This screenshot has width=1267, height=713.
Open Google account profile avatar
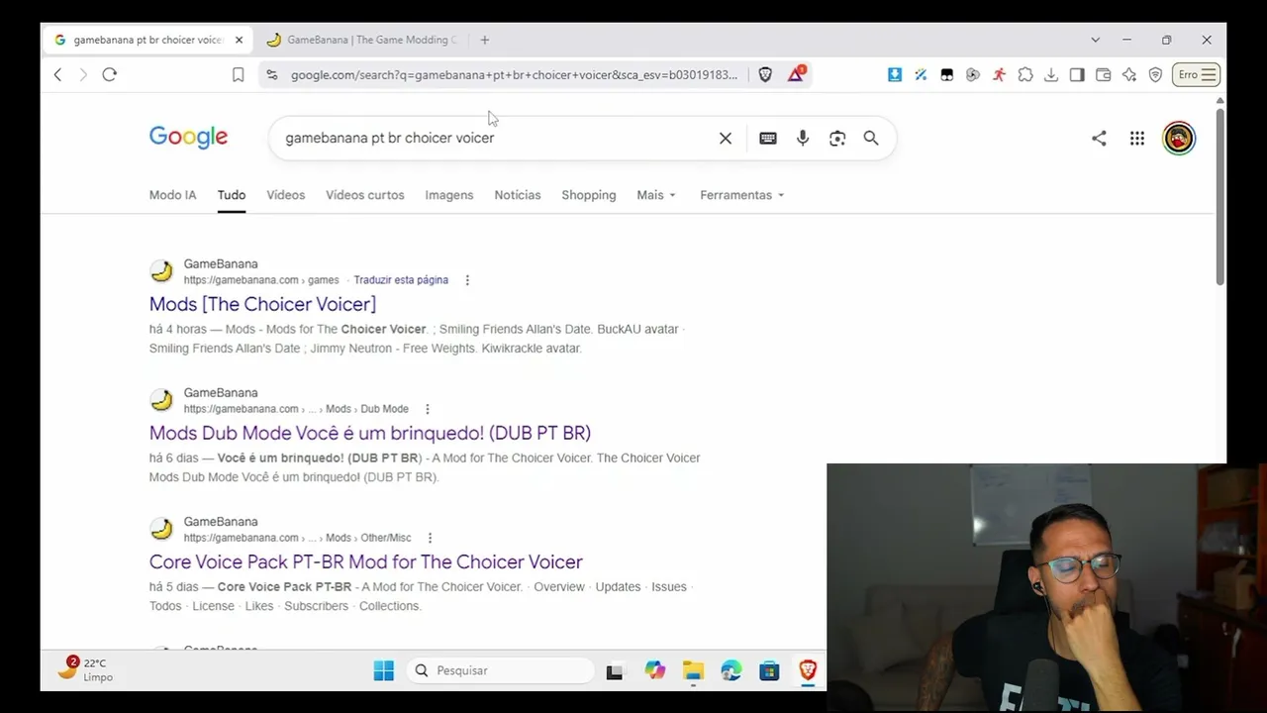[1179, 139]
